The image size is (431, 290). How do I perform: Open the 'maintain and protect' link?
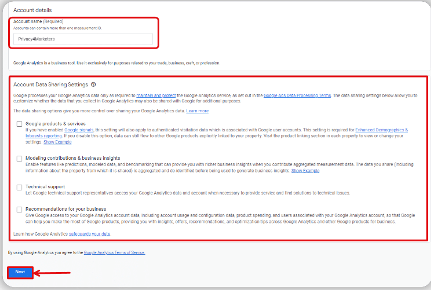click(156, 96)
